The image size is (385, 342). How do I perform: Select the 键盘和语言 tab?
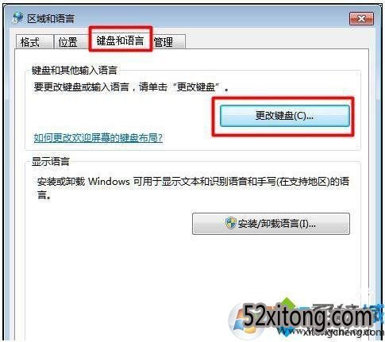tap(121, 40)
